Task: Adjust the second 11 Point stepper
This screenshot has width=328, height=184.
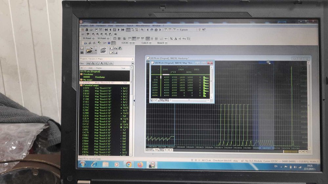Action: [108, 39]
